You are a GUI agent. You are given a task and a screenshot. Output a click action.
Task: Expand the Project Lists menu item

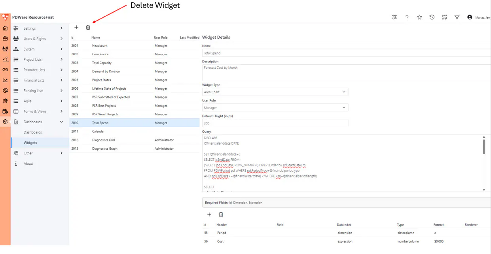pos(40,60)
